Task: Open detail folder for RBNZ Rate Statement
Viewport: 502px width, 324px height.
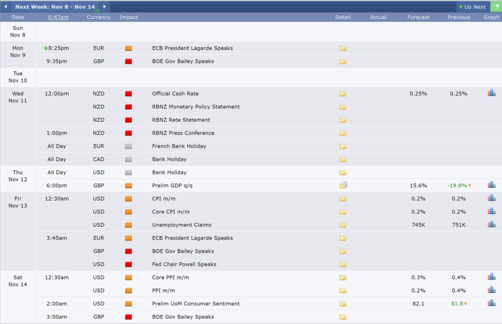Action: pos(343,120)
